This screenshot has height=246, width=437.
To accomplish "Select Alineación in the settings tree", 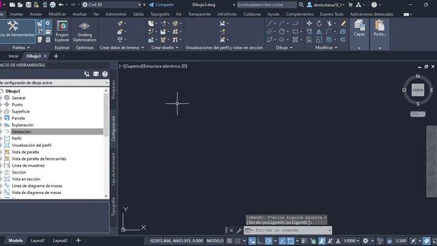I will click(21, 132).
